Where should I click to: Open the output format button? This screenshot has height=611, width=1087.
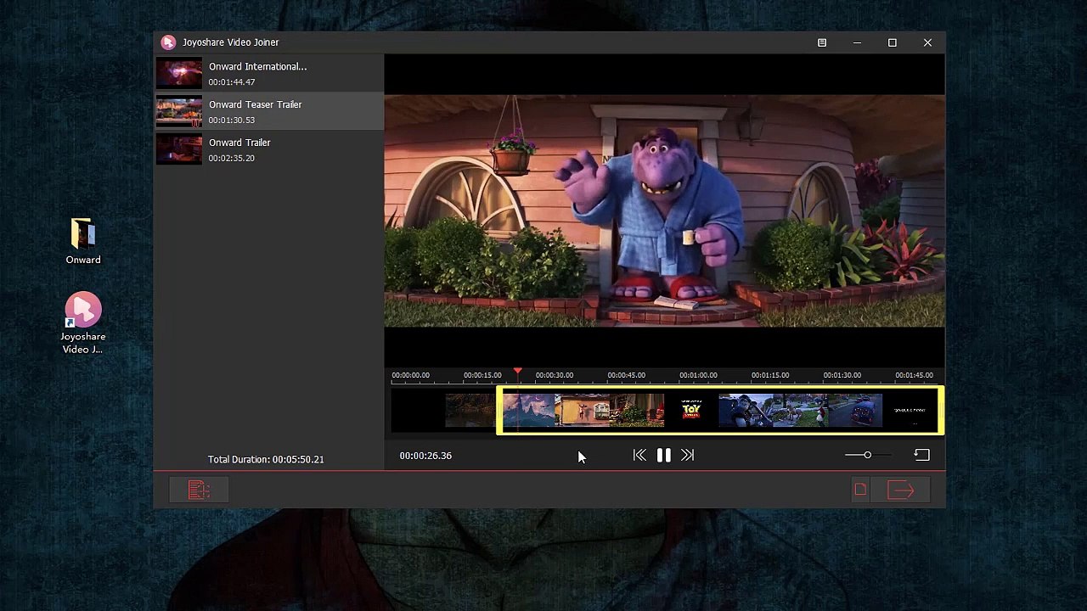point(860,490)
